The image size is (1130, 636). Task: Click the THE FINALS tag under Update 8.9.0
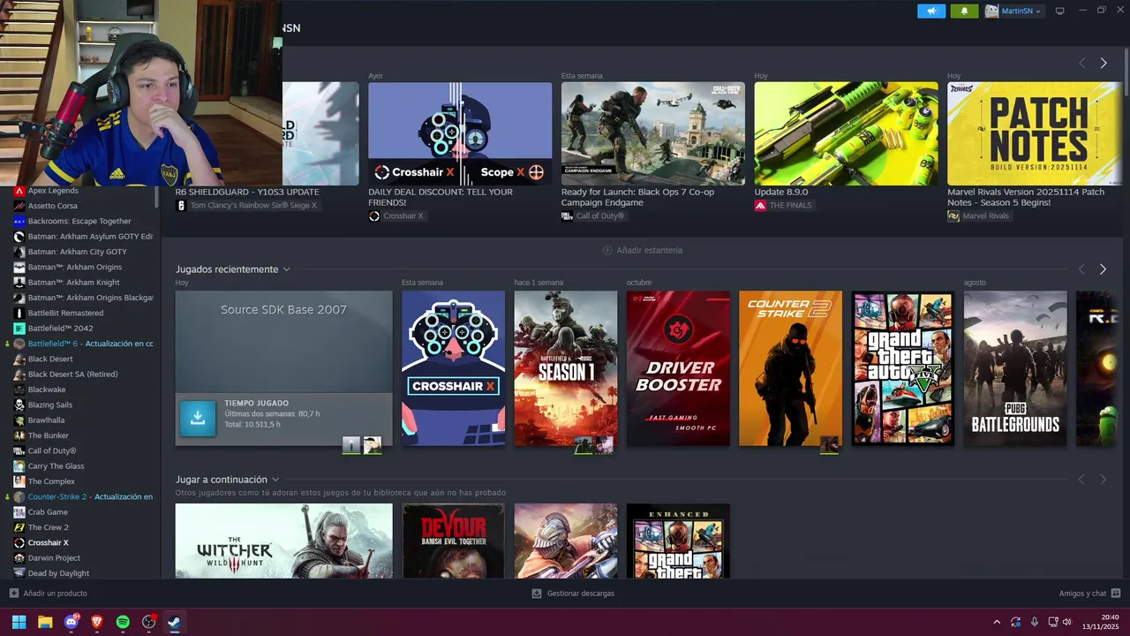(783, 205)
